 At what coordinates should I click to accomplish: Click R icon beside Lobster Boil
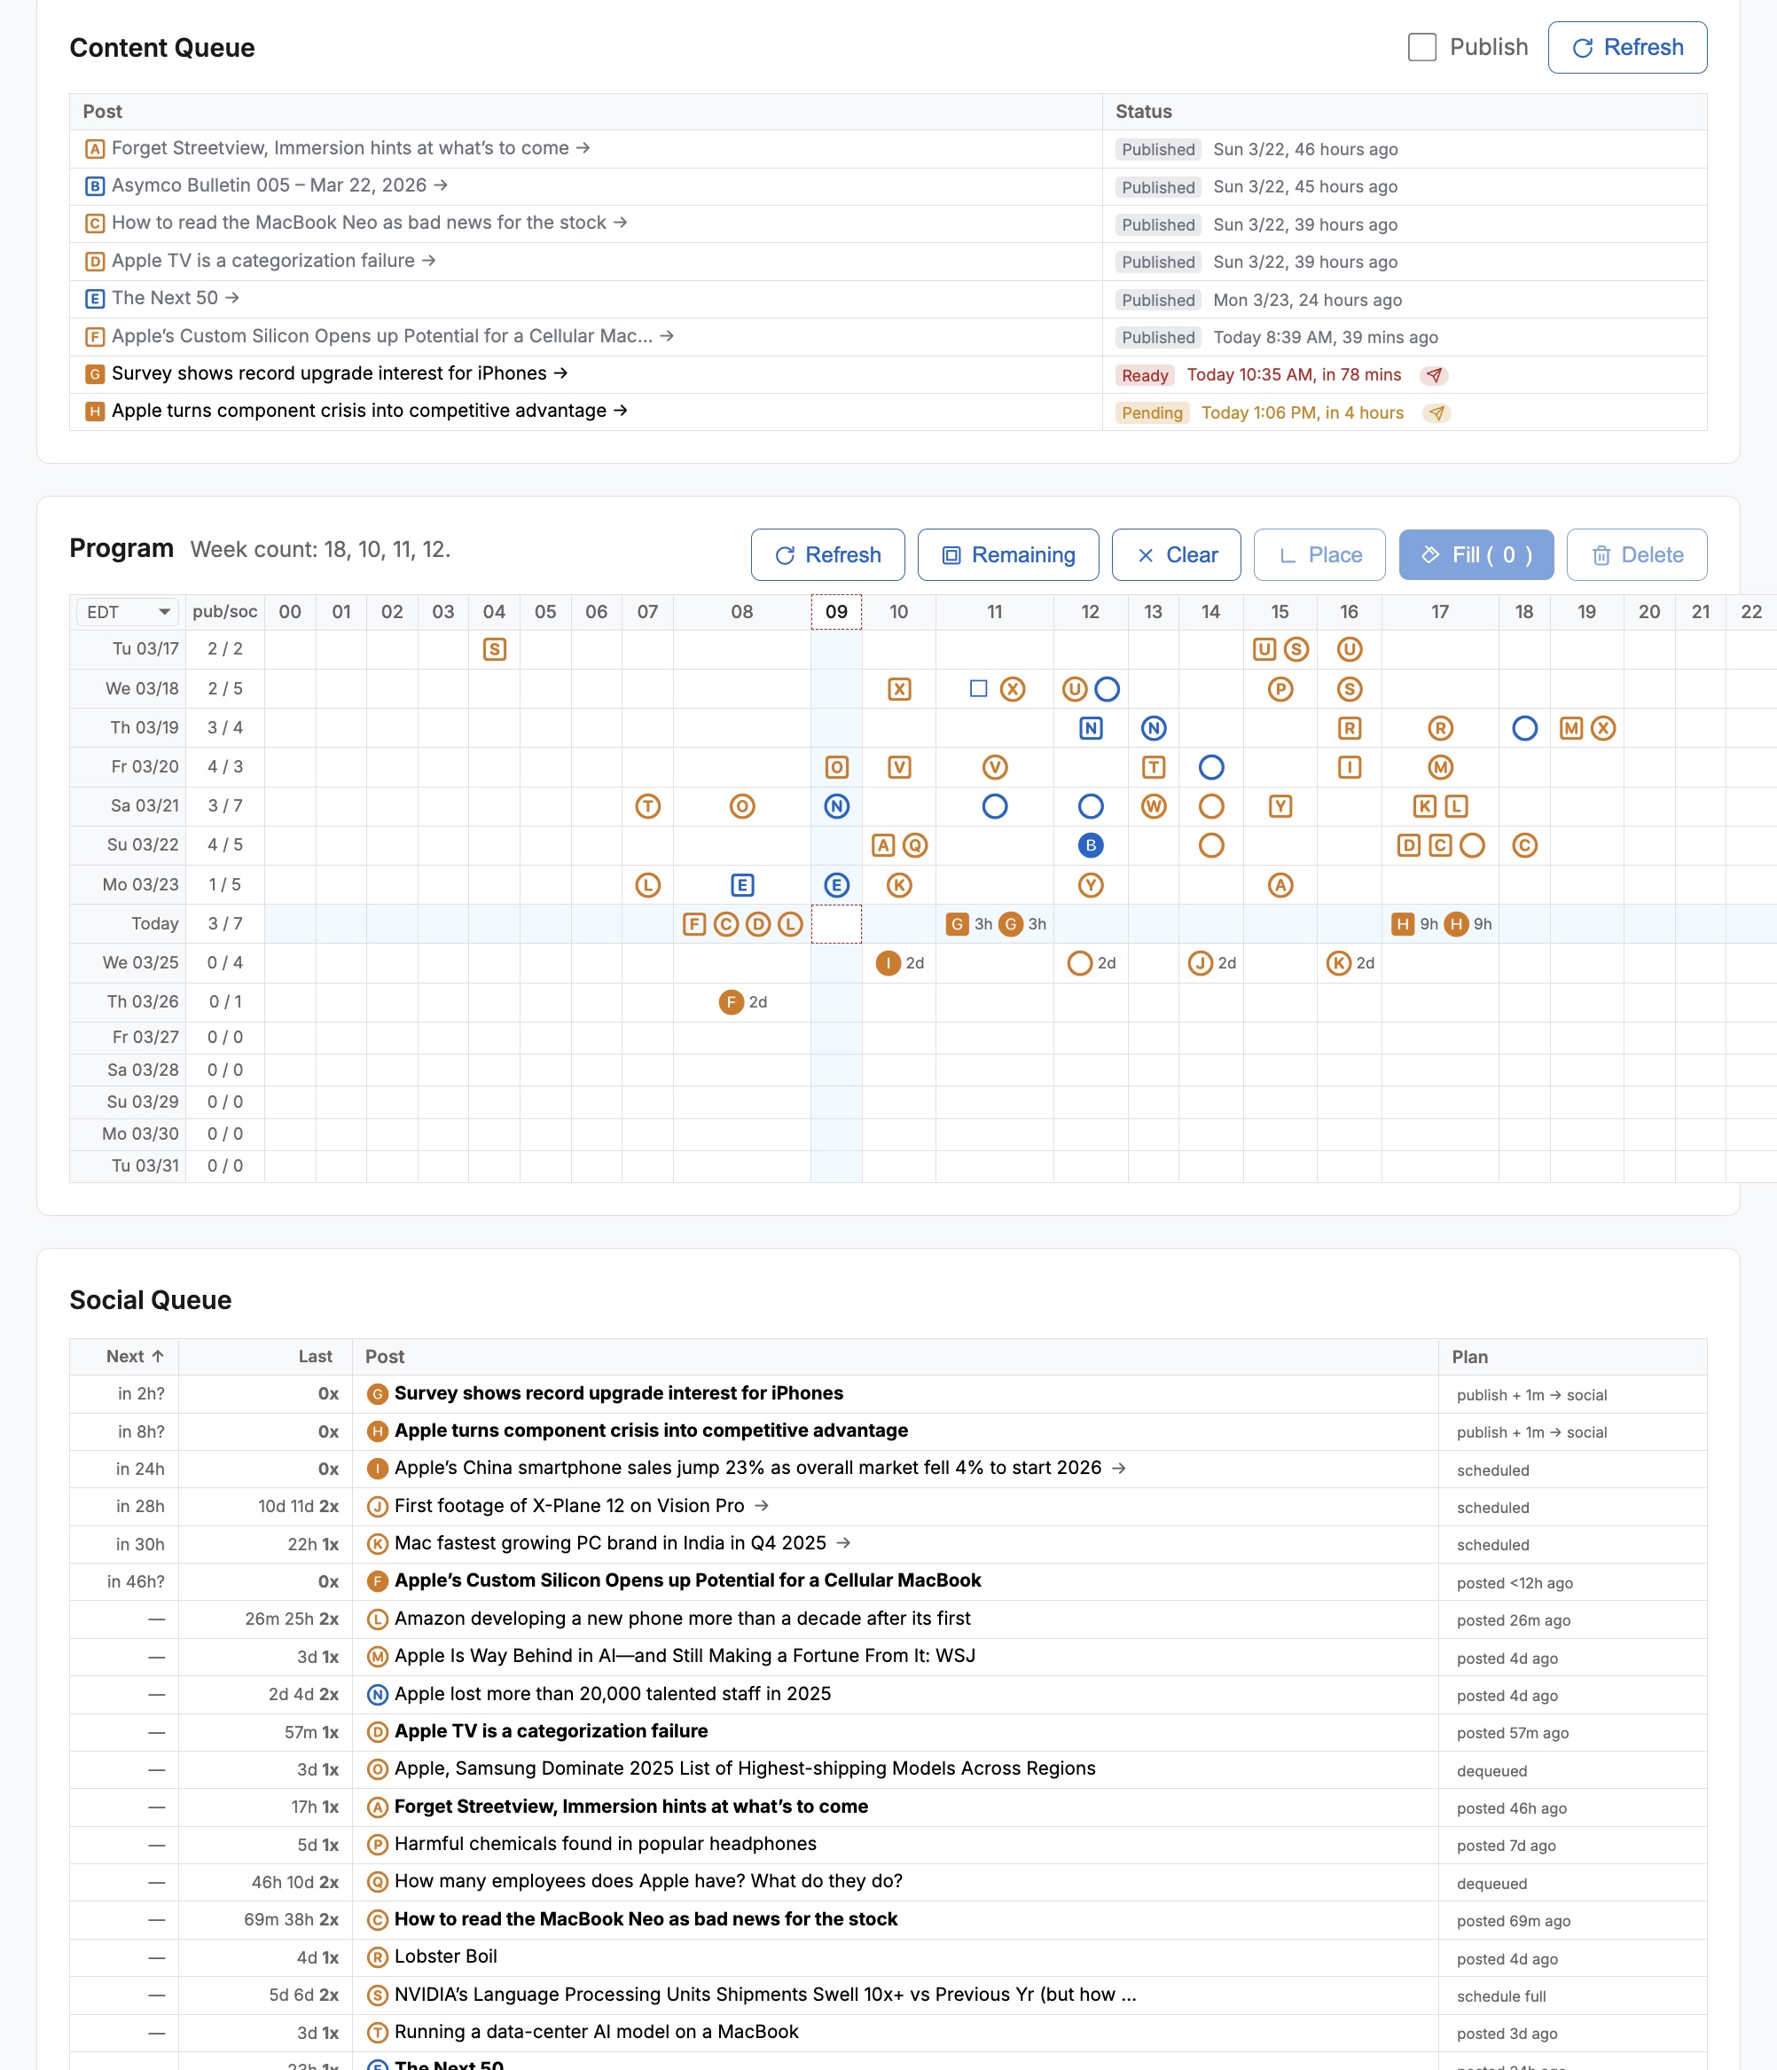coord(378,1956)
